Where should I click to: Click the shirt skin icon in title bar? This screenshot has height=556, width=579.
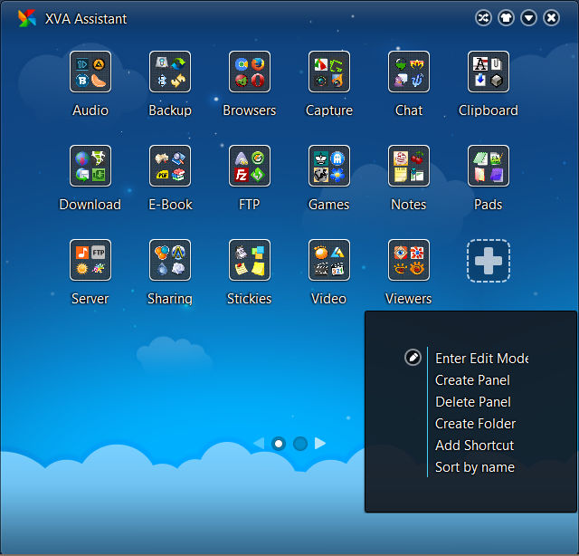(506, 18)
